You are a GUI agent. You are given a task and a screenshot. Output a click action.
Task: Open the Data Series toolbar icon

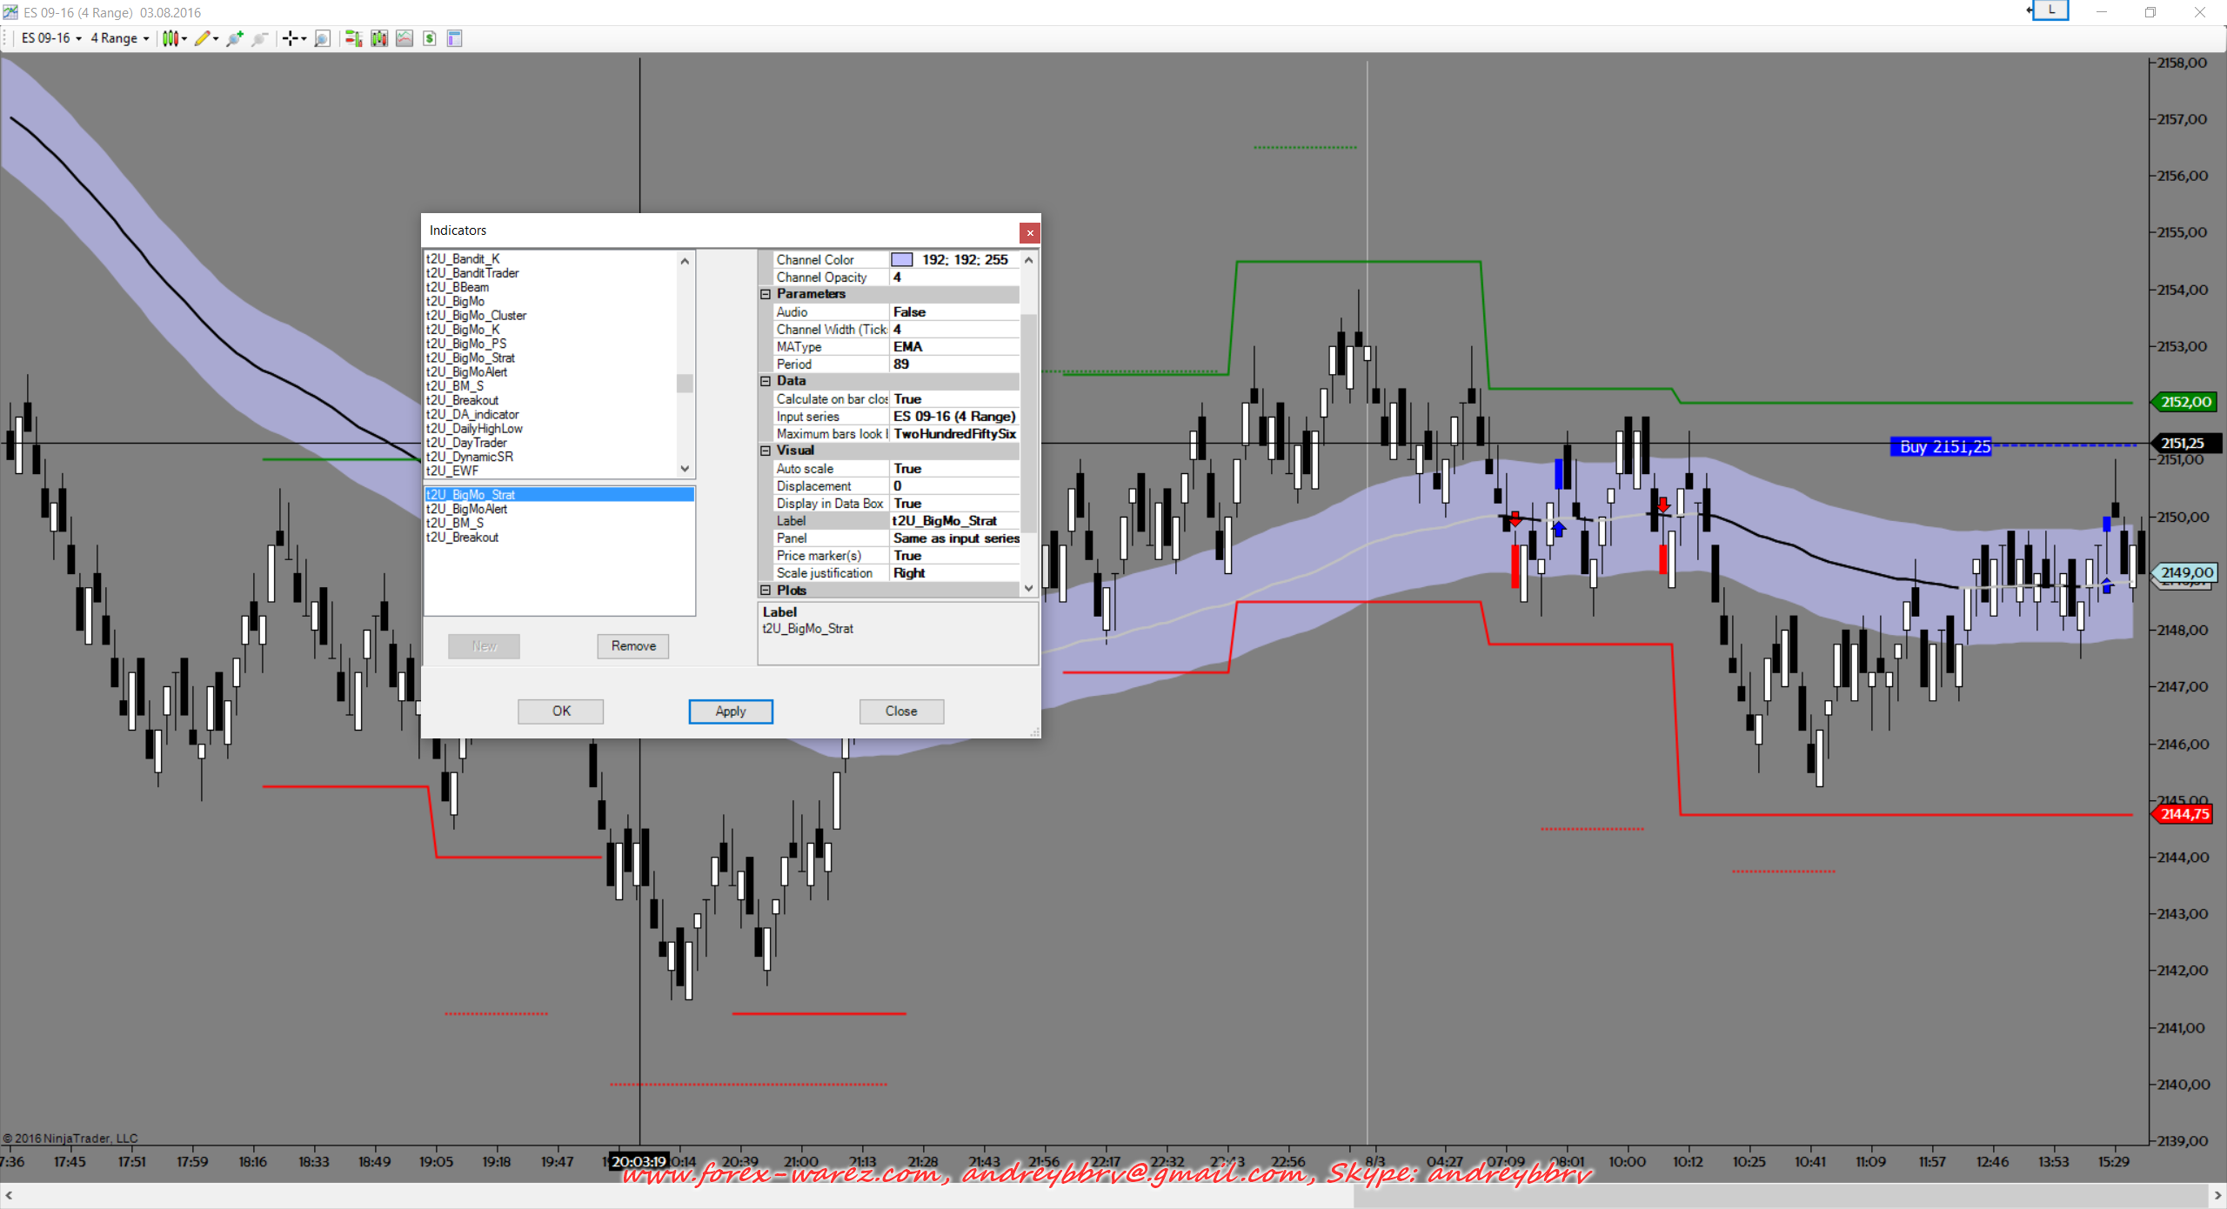[379, 38]
